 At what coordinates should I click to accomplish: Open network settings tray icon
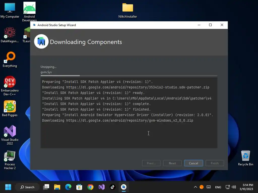[x=228, y=187]
